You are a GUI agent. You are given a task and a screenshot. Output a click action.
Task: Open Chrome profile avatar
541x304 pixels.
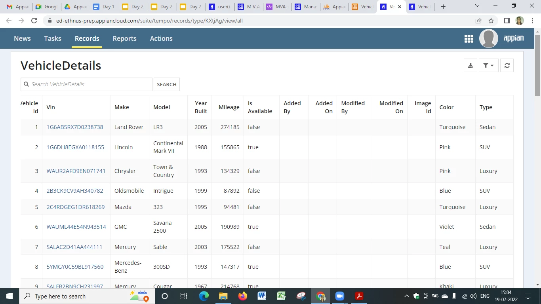click(x=520, y=21)
